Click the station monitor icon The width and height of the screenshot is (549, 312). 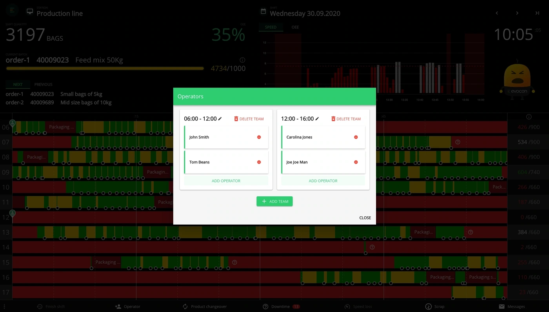(30, 11)
